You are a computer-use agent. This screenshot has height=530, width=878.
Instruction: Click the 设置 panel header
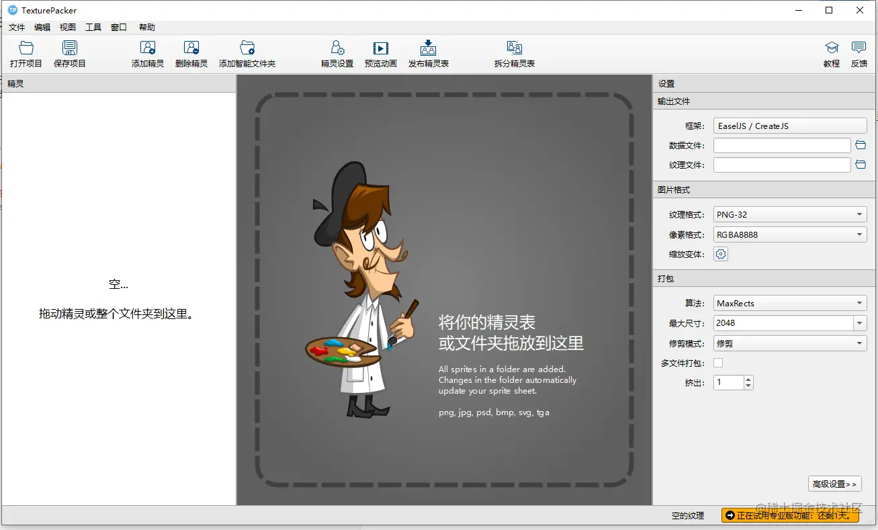tap(765, 84)
